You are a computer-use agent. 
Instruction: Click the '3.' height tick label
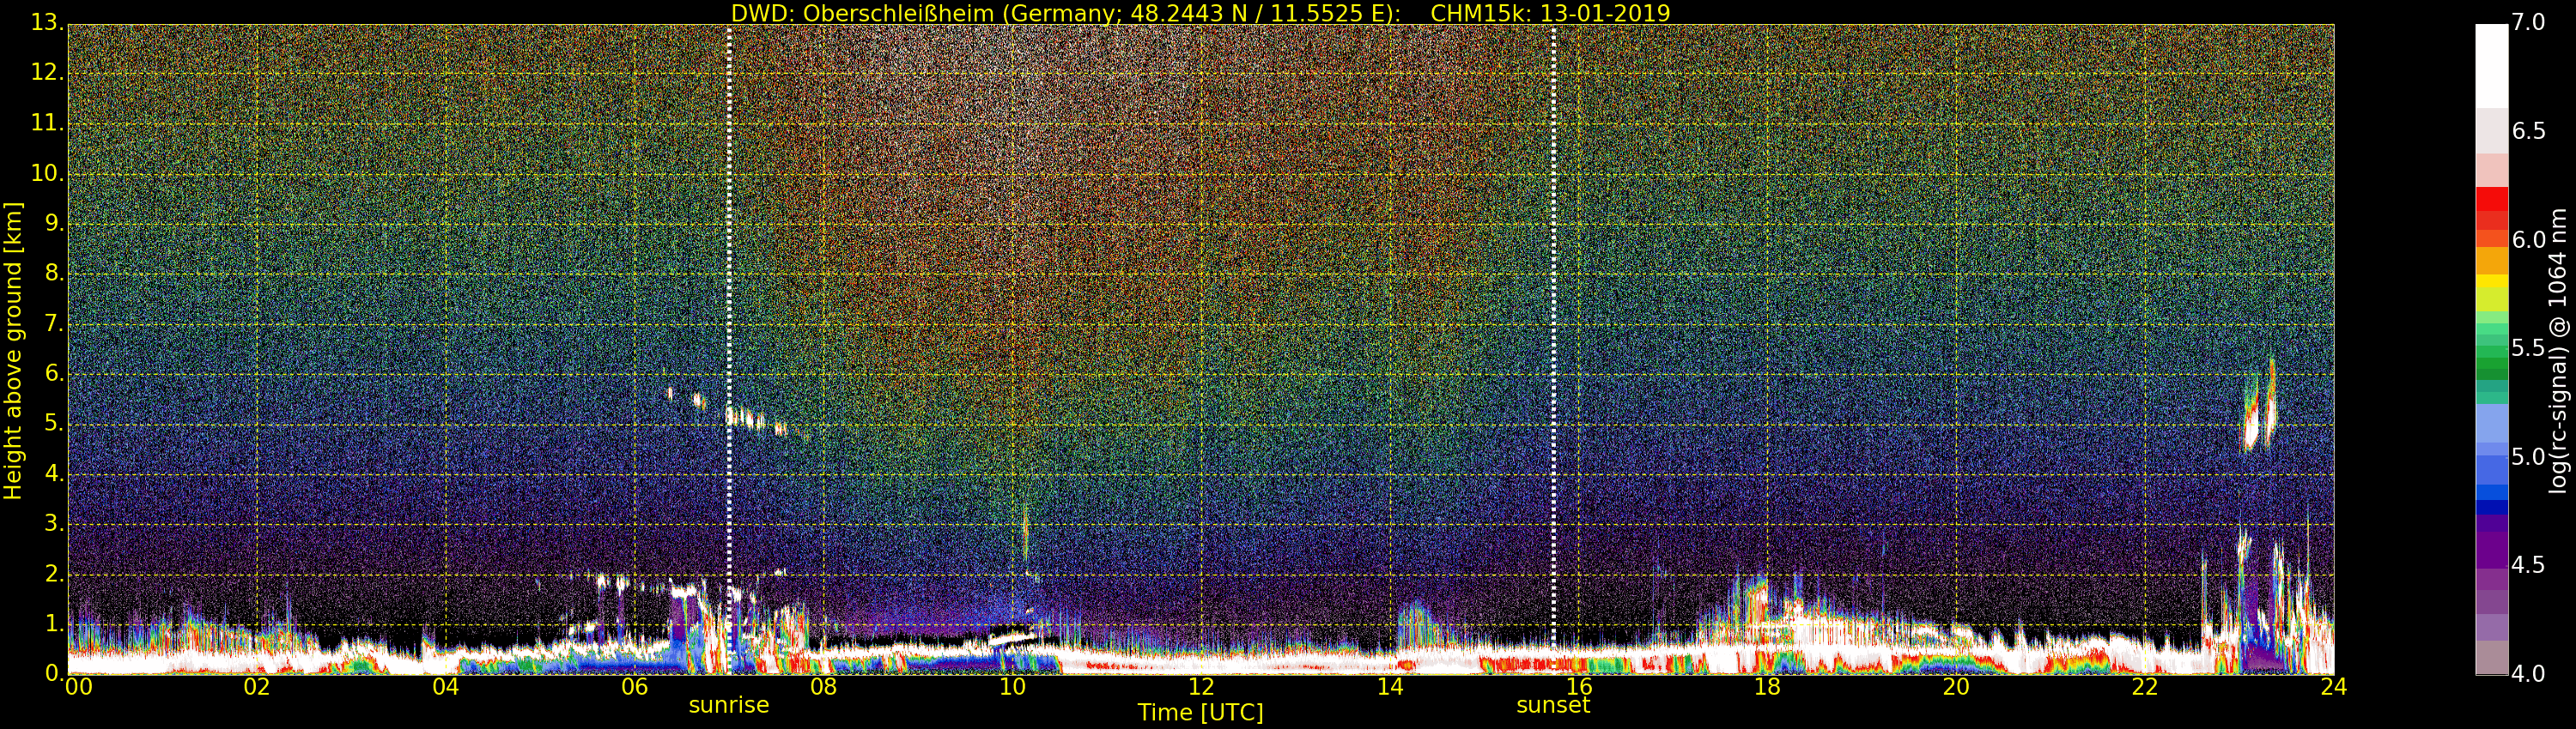pos(53,523)
